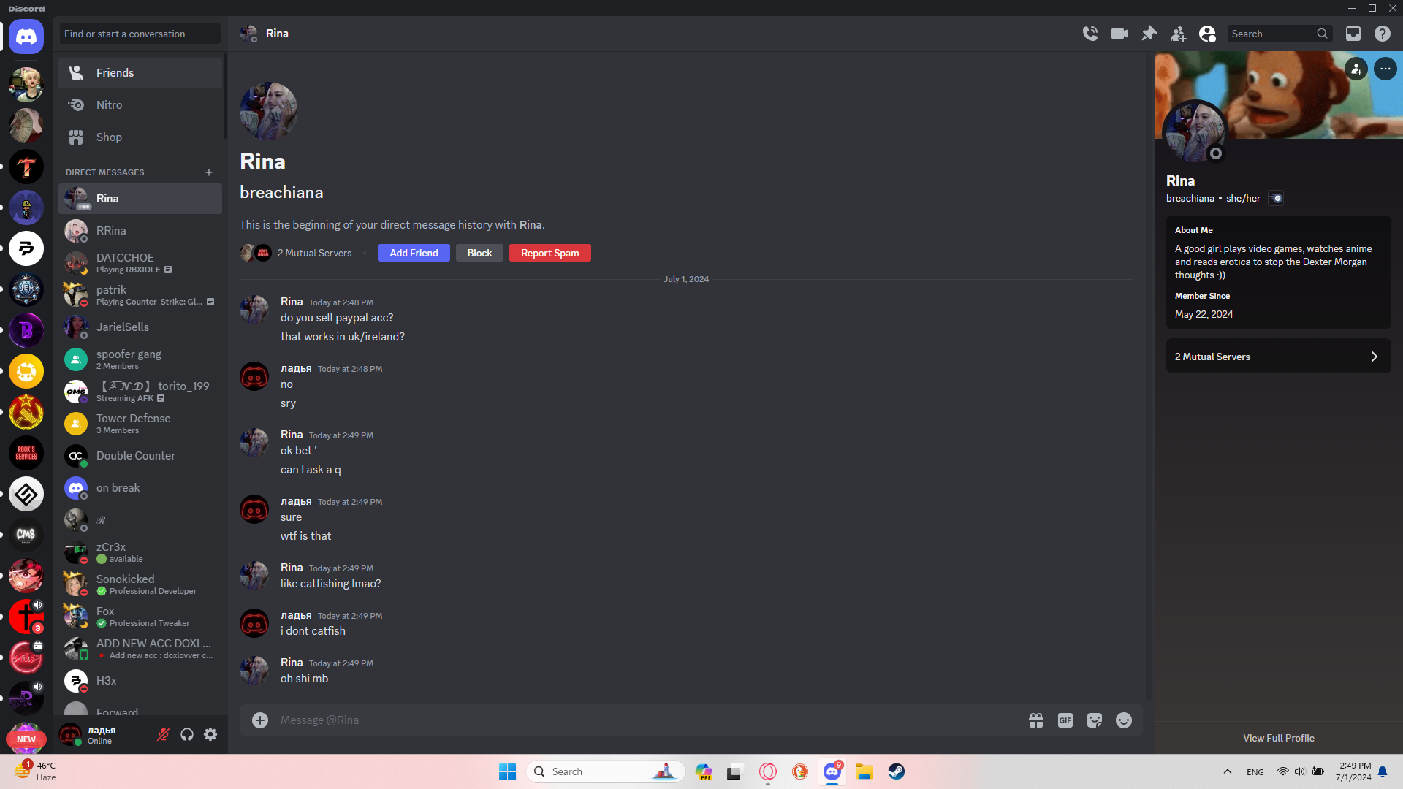This screenshot has height=789, width=1403.
Task: Click the Discord home button
Action: click(x=26, y=37)
